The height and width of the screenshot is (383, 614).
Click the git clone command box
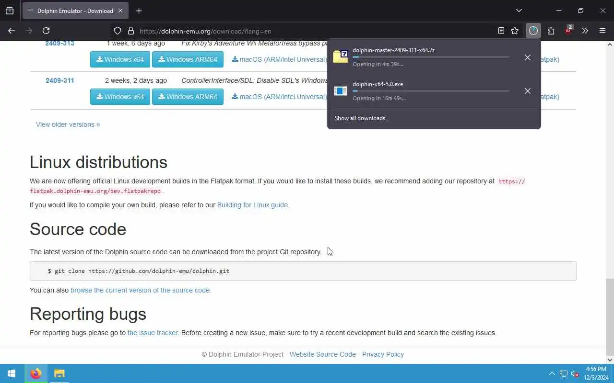[x=303, y=271]
